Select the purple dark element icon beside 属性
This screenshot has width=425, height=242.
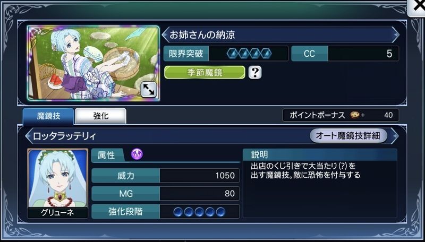pos(137,154)
